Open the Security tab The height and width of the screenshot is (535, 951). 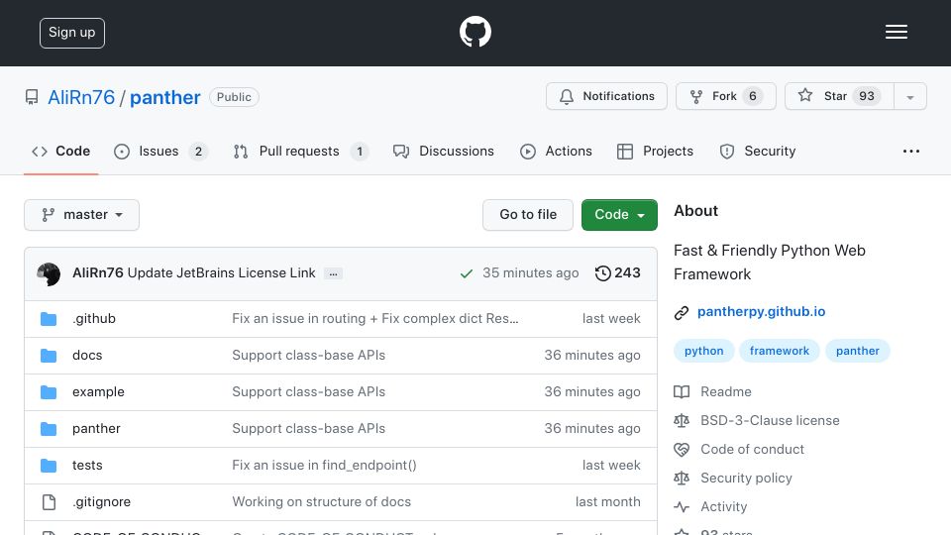click(757, 151)
